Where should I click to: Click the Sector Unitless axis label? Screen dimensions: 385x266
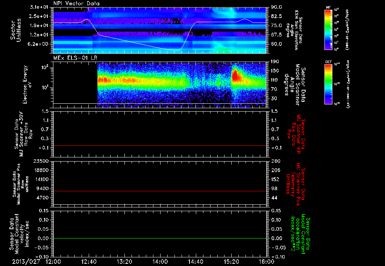coord(15,30)
